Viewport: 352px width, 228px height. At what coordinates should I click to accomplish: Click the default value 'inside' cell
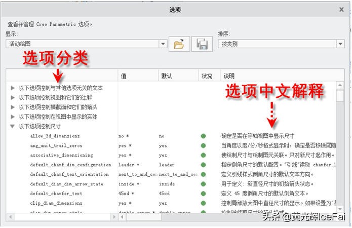click(167, 184)
